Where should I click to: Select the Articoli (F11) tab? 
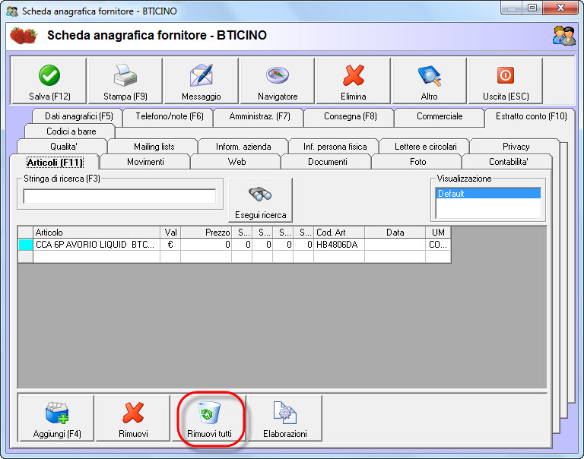pos(55,163)
